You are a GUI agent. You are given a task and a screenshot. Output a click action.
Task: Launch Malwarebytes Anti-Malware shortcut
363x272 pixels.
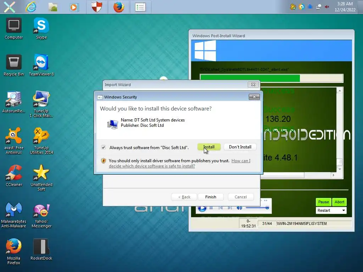(14, 215)
